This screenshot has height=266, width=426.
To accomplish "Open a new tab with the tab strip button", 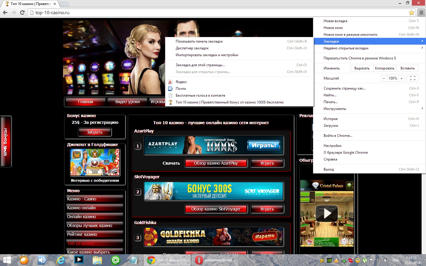I will (64, 4).
